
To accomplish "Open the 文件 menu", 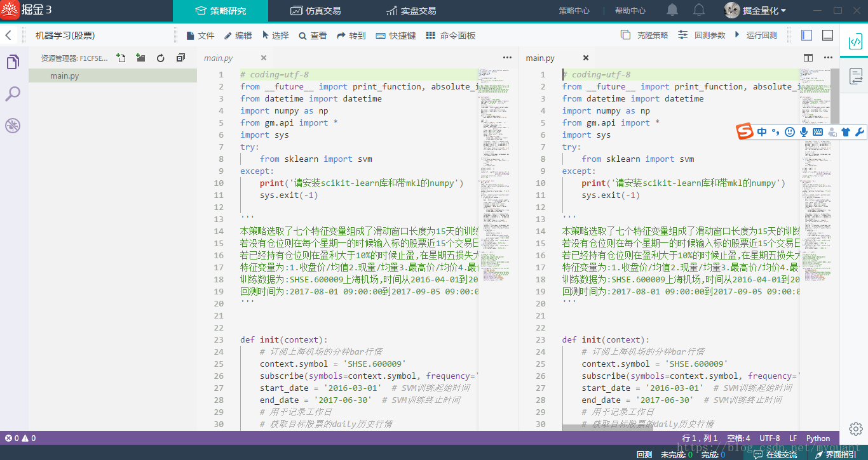I will [201, 36].
